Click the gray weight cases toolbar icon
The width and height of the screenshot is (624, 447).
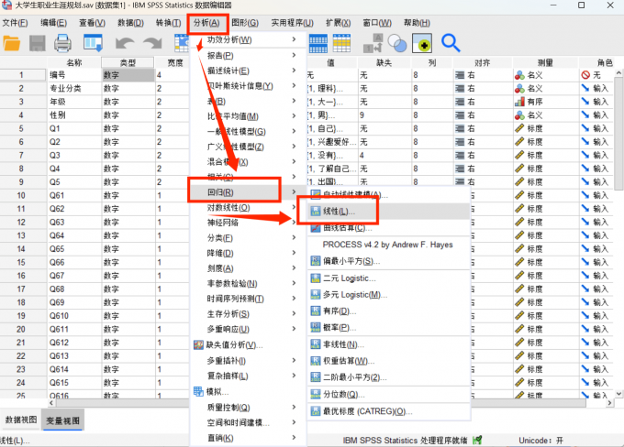[x=373, y=43]
